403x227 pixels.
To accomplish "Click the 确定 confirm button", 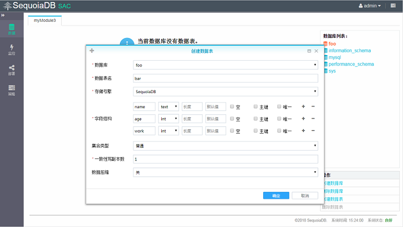I will [275, 196].
